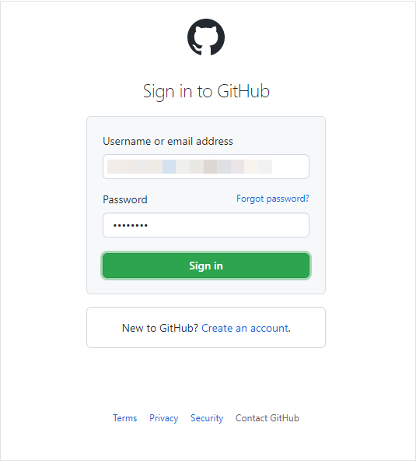Image resolution: width=416 pixels, height=461 pixels.
Task: Click the Password field label
Action: click(125, 199)
